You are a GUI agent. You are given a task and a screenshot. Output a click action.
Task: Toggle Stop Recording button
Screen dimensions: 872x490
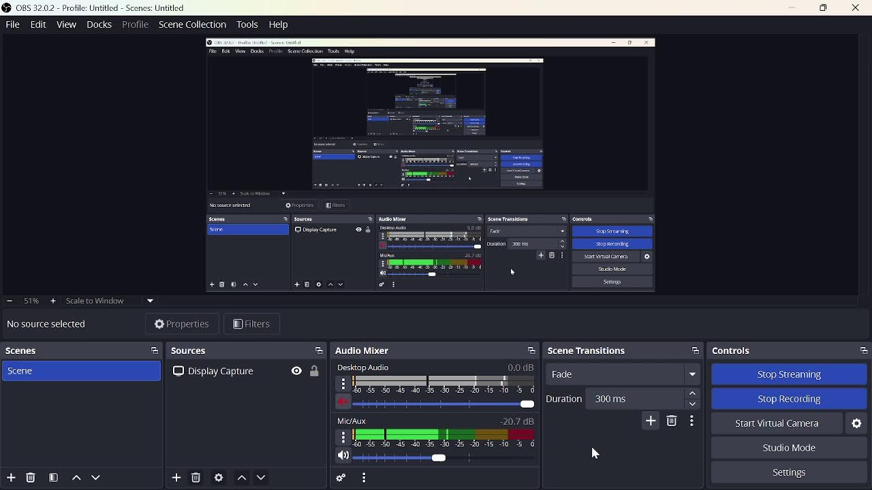pyautogui.click(x=790, y=399)
